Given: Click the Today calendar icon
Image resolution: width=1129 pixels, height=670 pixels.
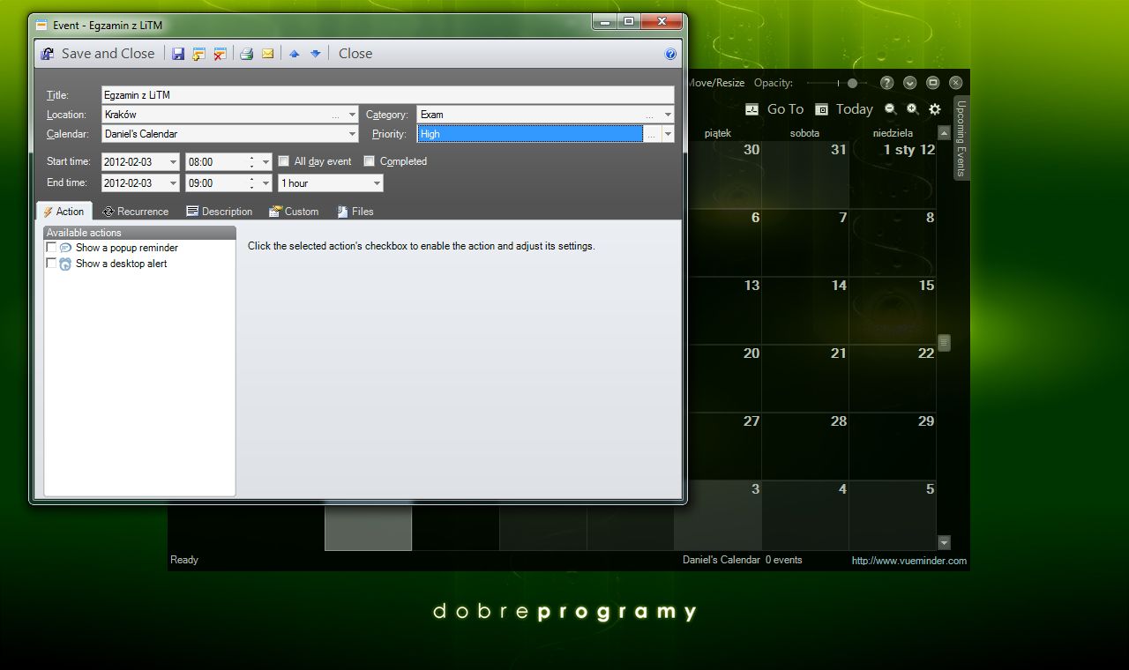Looking at the screenshot, I should tap(821, 109).
